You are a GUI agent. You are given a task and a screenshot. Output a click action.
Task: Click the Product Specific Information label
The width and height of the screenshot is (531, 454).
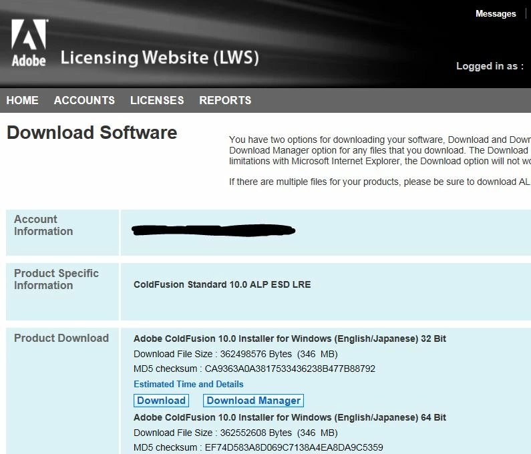pyautogui.click(x=56, y=279)
